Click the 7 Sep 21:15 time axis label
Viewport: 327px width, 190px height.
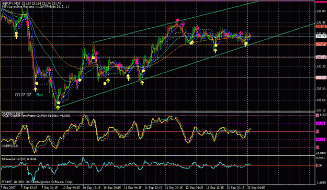click(50, 187)
